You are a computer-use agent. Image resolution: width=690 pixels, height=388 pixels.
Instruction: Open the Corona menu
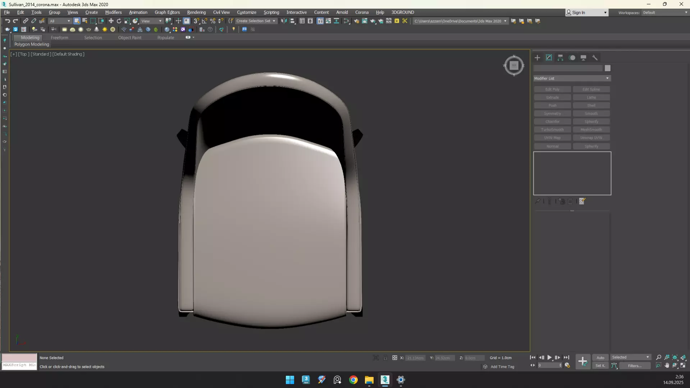click(362, 12)
